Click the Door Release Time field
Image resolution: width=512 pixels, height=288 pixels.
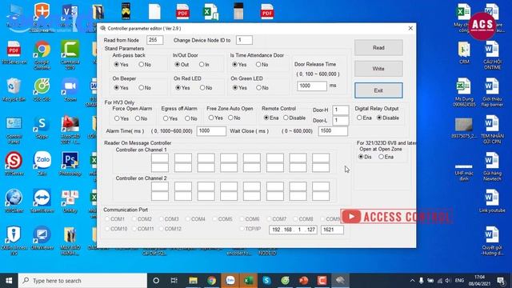(312, 86)
